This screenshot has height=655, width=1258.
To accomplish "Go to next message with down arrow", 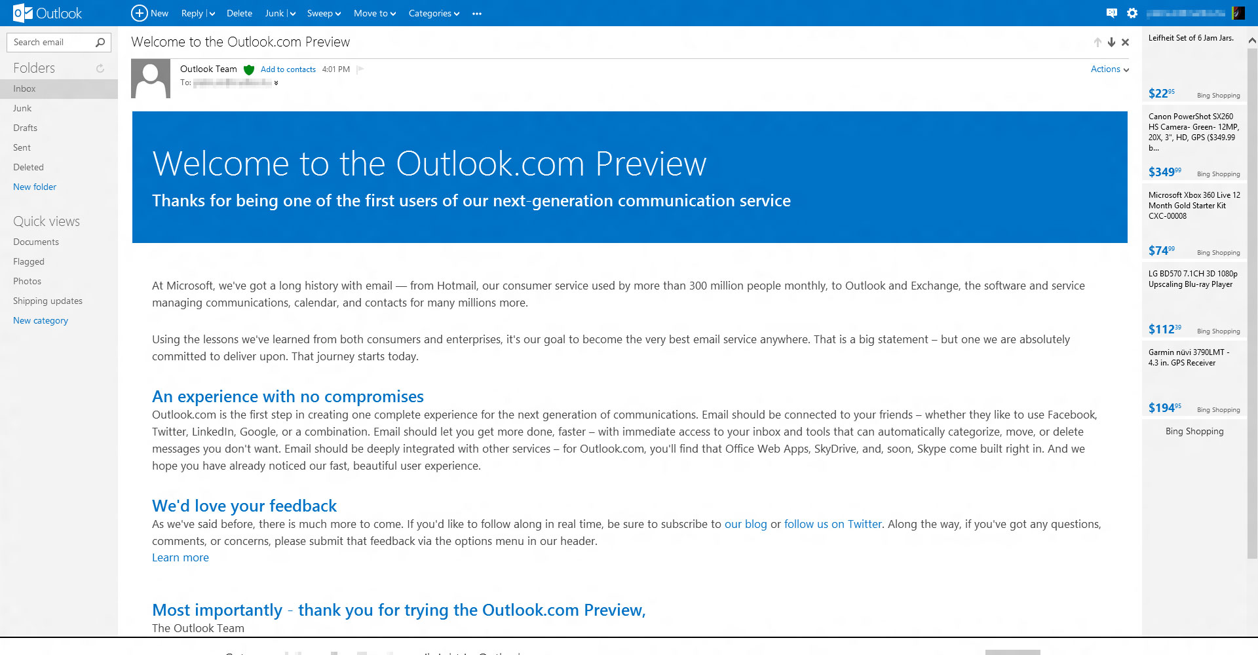I will coord(1111,43).
